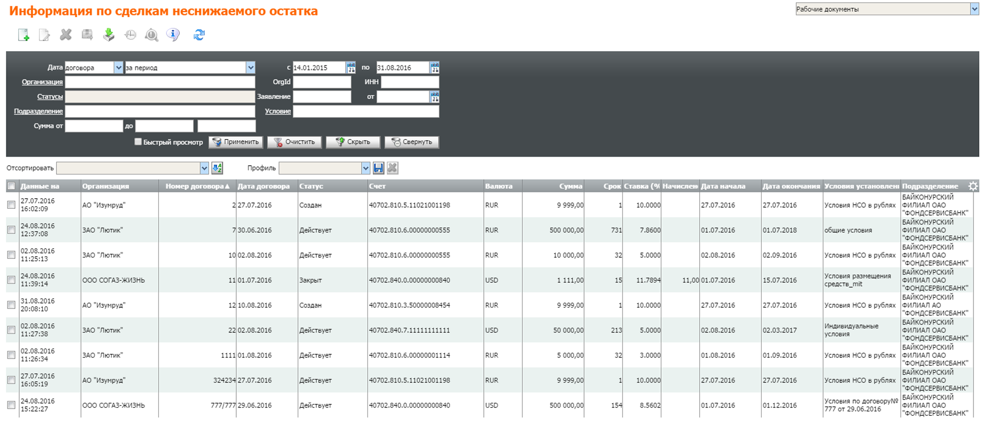The image size is (983, 423).
Task: Sort by the Дата договора column header
Action: pos(267,186)
